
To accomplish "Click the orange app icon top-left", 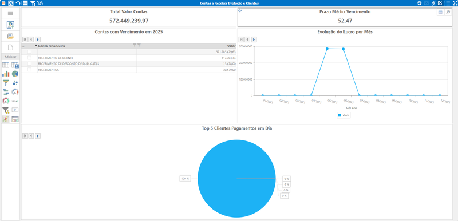I will pos(3,3).
